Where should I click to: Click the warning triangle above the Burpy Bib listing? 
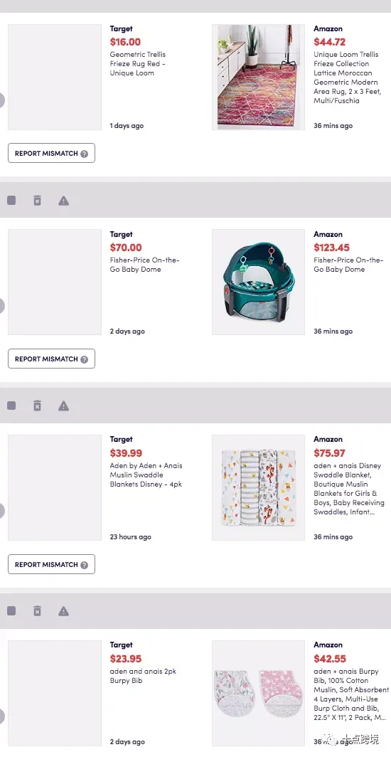[x=64, y=611]
